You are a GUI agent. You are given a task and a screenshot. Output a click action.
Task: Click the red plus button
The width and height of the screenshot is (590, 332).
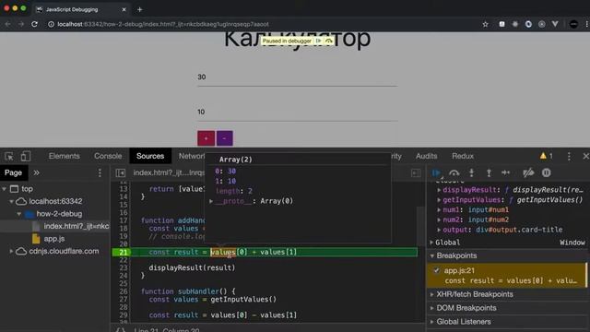coord(206,138)
